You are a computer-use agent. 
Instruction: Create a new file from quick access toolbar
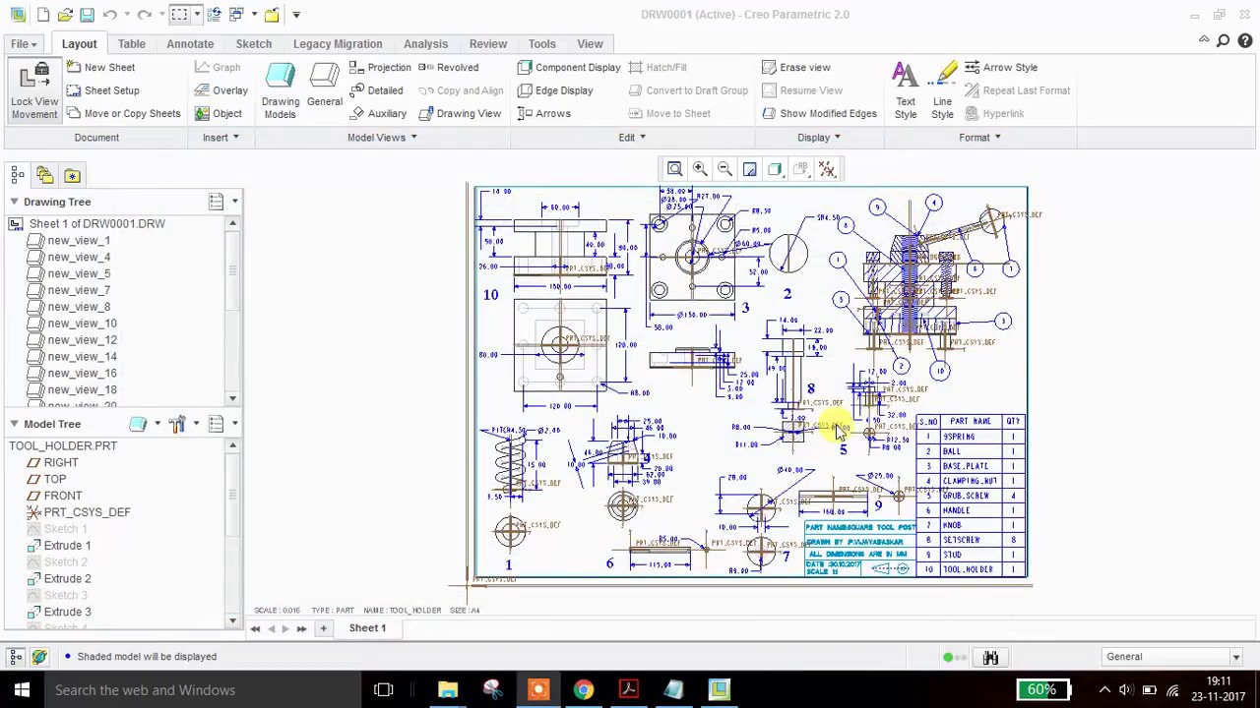click(x=43, y=15)
